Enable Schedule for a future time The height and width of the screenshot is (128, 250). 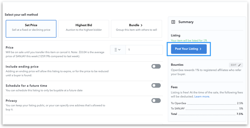click(x=156, y=86)
